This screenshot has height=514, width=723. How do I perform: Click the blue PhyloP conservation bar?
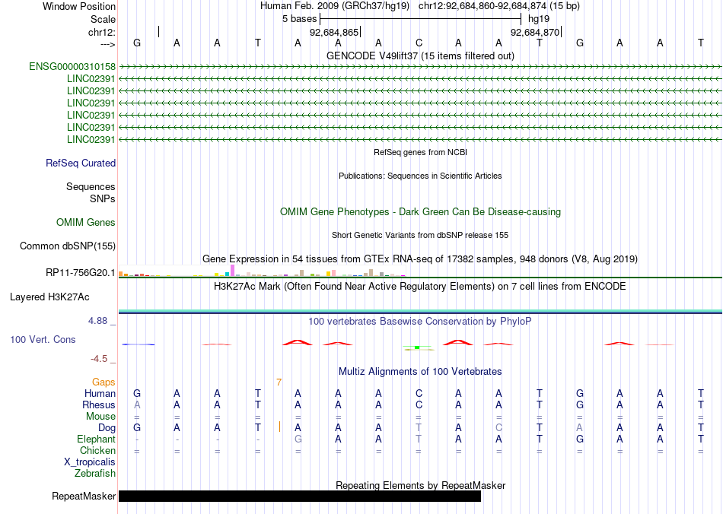point(139,344)
